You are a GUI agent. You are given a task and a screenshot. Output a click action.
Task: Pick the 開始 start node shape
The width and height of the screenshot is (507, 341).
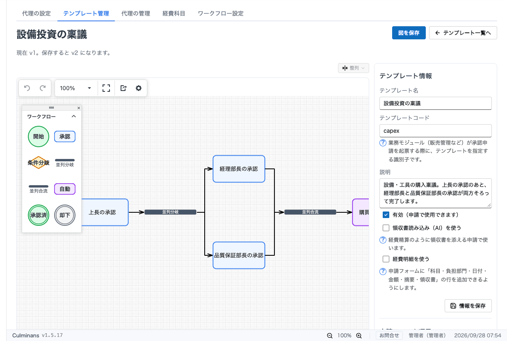click(39, 136)
